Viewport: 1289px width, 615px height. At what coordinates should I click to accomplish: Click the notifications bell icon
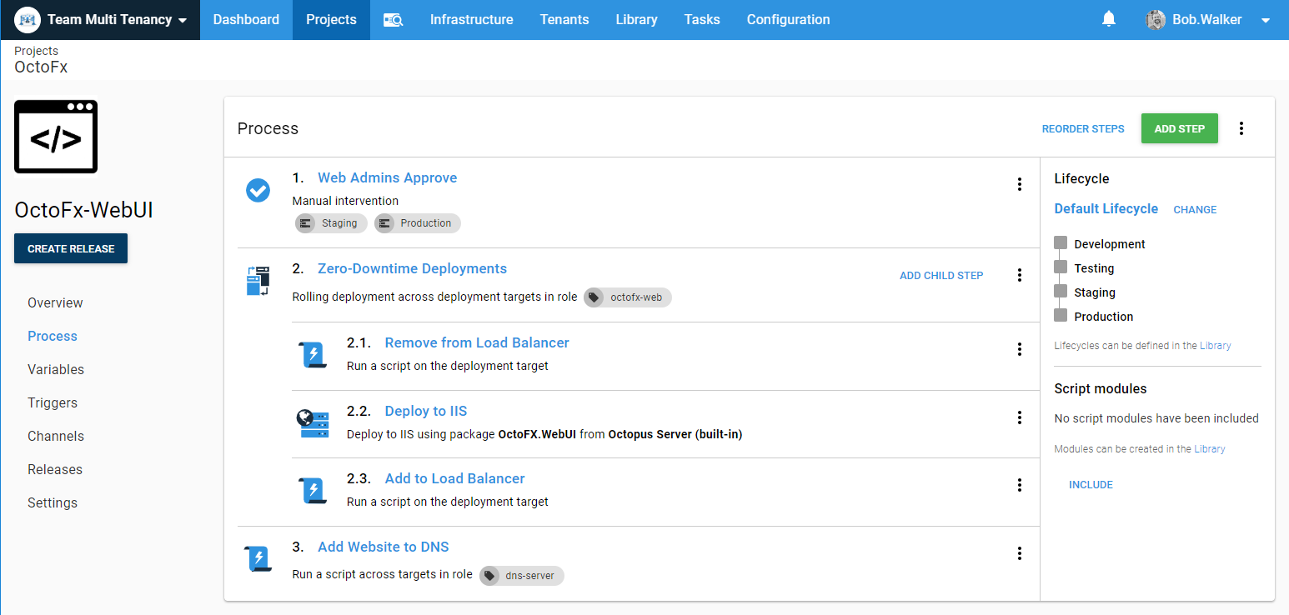pyautogui.click(x=1108, y=19)
